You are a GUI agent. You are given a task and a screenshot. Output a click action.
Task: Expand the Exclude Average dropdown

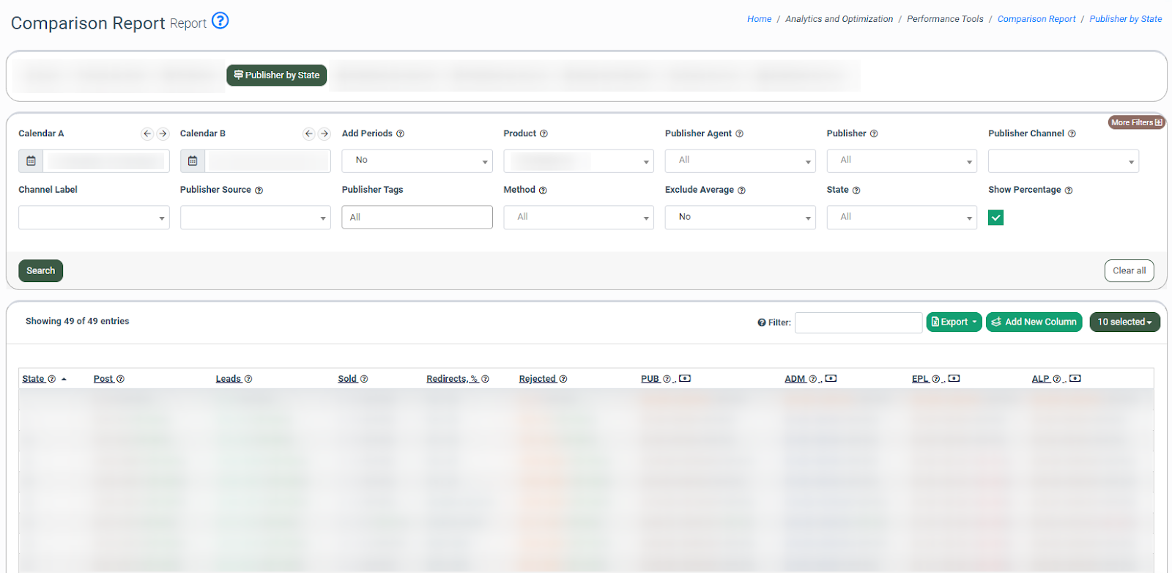coord(740,218)
